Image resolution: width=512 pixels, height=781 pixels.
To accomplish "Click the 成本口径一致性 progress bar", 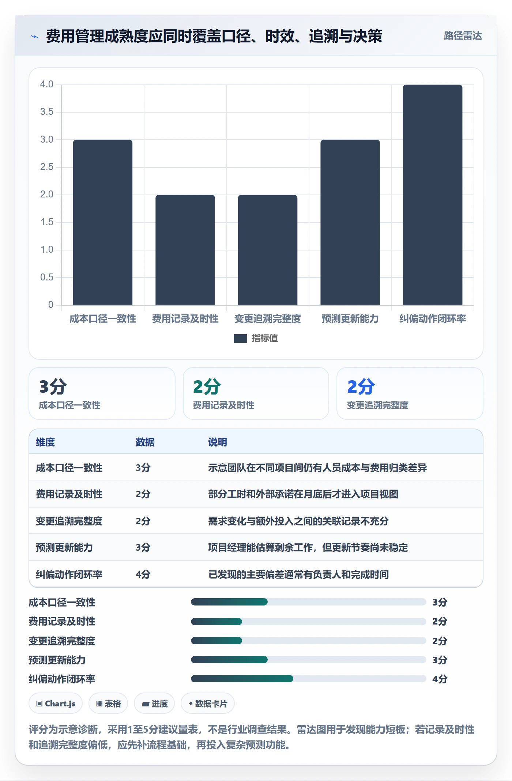I will click(308, 602).
